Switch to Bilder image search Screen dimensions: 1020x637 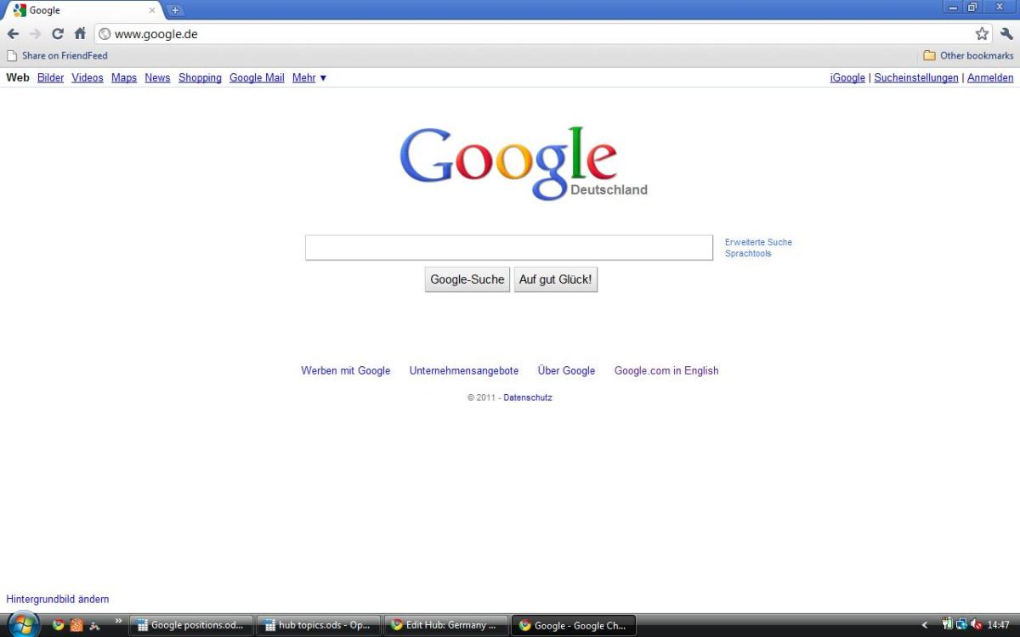pos(51,77)
